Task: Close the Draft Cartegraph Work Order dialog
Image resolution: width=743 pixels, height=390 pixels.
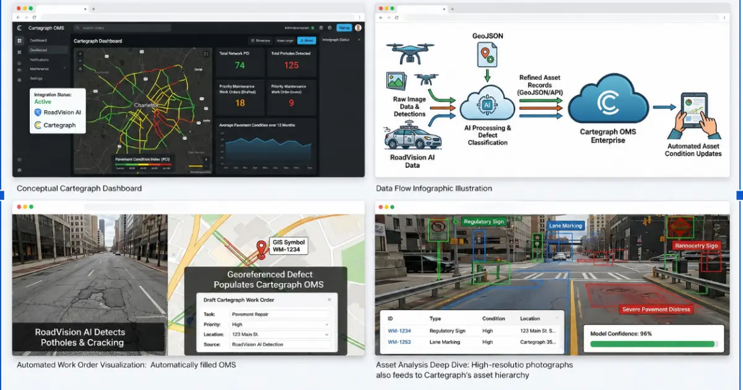Action: click(x=329, y=300)
